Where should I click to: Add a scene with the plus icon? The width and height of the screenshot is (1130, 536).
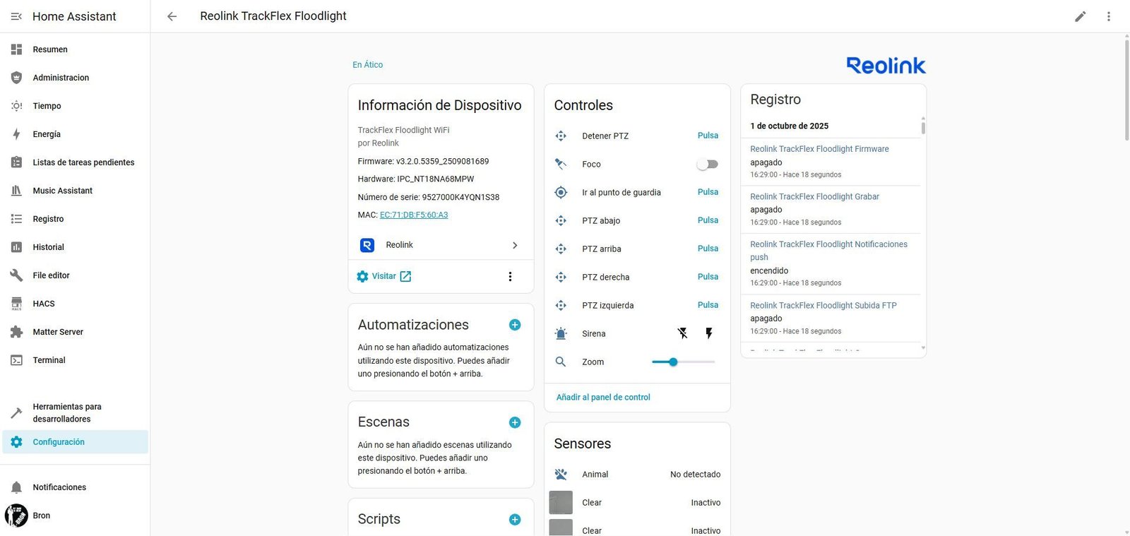[x=515, y=422]
